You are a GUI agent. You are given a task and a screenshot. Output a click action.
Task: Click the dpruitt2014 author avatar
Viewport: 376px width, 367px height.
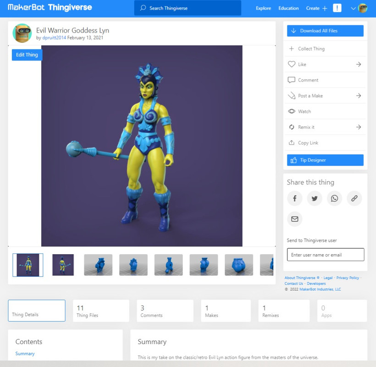click(22, 33)
